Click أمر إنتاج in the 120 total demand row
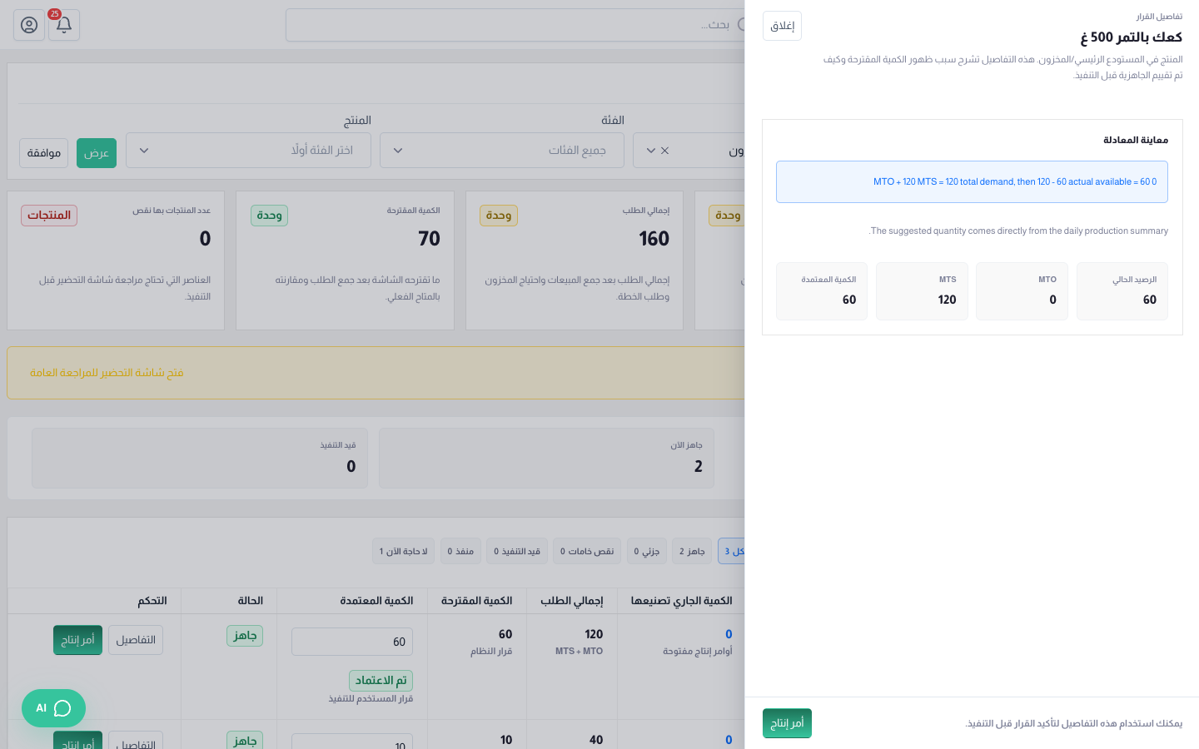The image size is (1199, 749). coord(77,640)
